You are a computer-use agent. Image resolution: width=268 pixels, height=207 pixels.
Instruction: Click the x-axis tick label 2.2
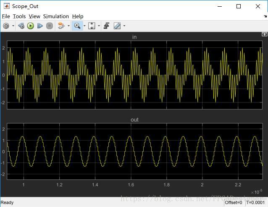(238, 185)
